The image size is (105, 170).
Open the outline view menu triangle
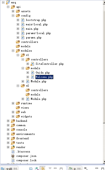(x=50, y=168)
